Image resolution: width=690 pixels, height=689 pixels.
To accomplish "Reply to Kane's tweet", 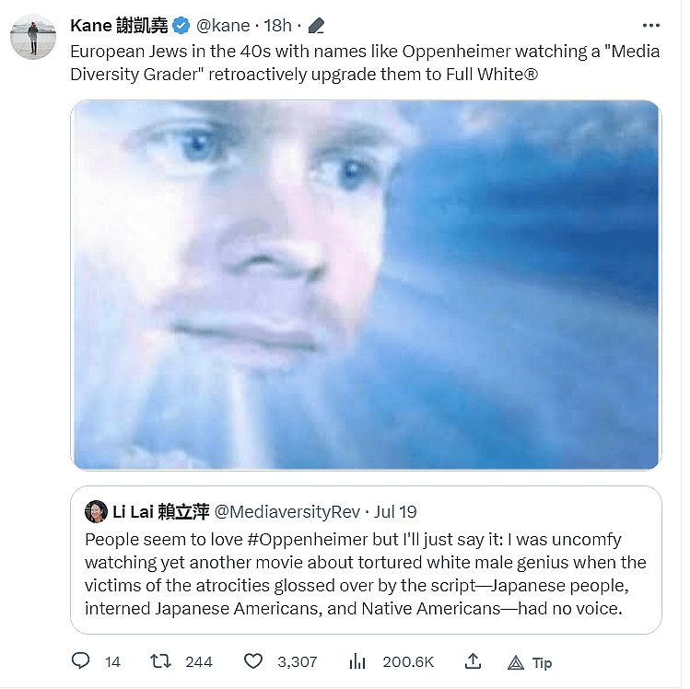I will tap(82, 661).
